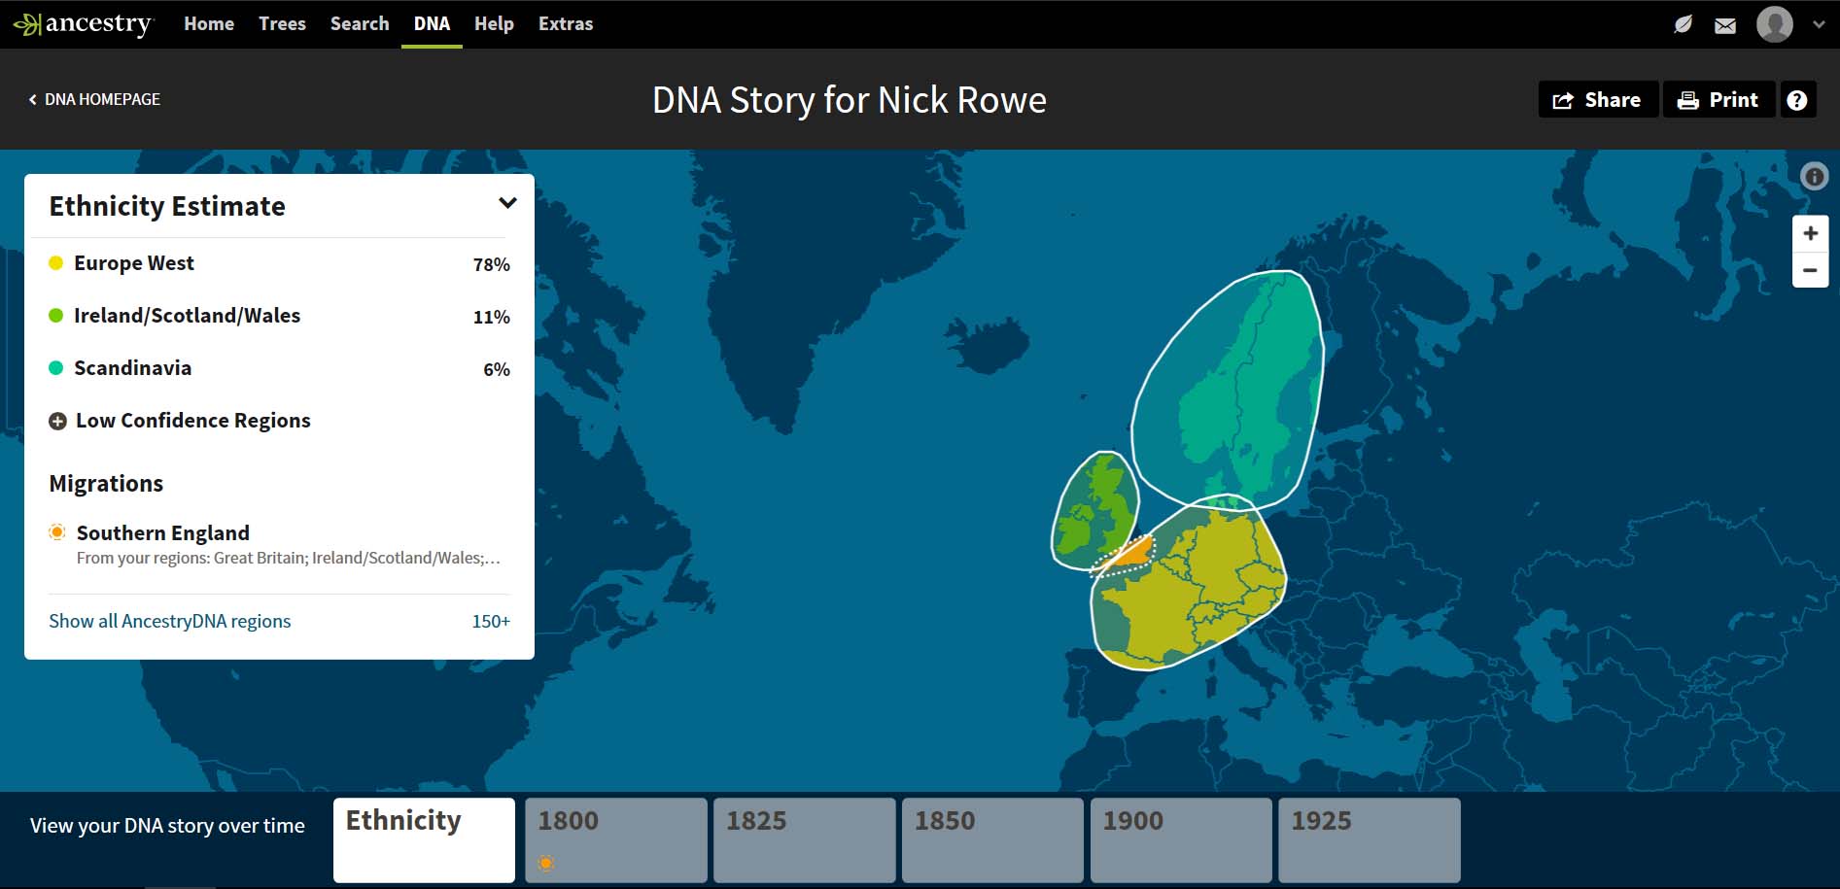Click the Share button
Screen dimensions: 1840x889
pos(1597,100)
